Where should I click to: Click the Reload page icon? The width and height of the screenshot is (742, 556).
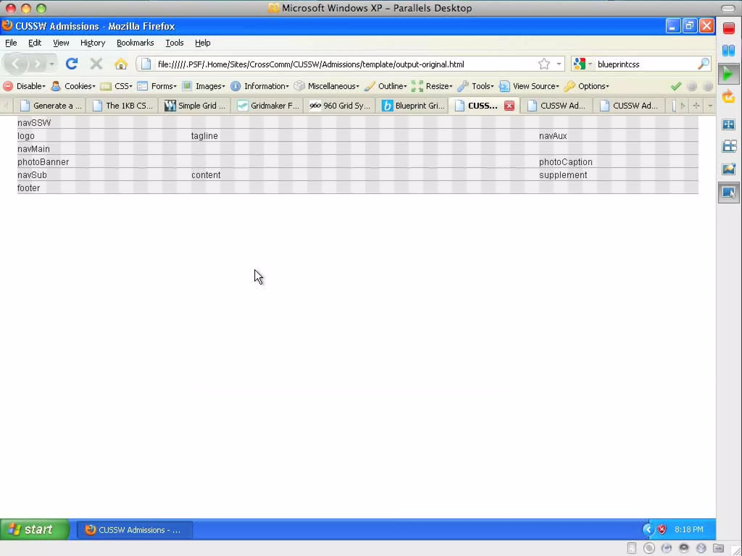point(71,64)
